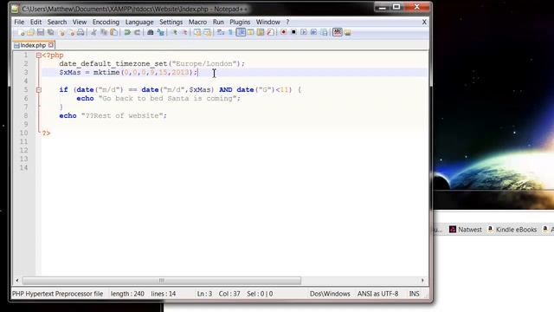Toggle synchronized vertical scrolling icon
Viewport: 554px width, 312px height.
pyautogui.click(x=197, y=33)
